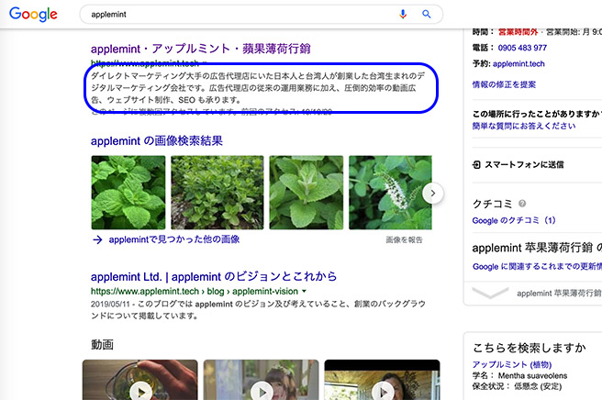Expand knowledge panel with down chevron
Image resolution: width=602 pixels, height=400 pixels.
pyautogui.click(x=490, y=293)
